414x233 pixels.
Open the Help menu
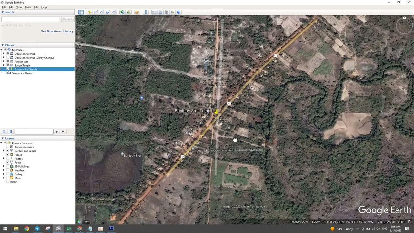(44, 7)
